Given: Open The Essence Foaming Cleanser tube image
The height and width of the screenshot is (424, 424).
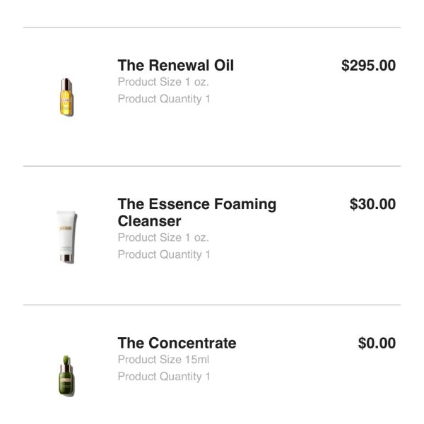Looking at the screenshot, I should pos(67,236).
